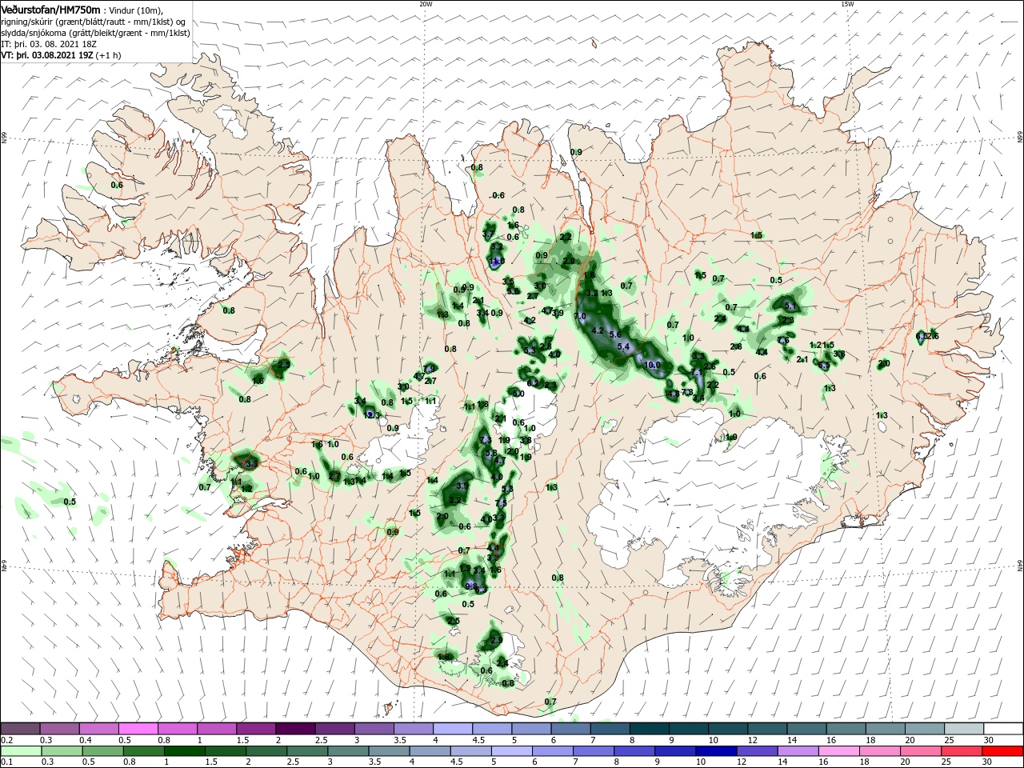Screen dimensions: 1024x768
Task: Click the top-row pale grey swatch between 25 and 30
Action: pyautogui.click(x=963, y=728)
